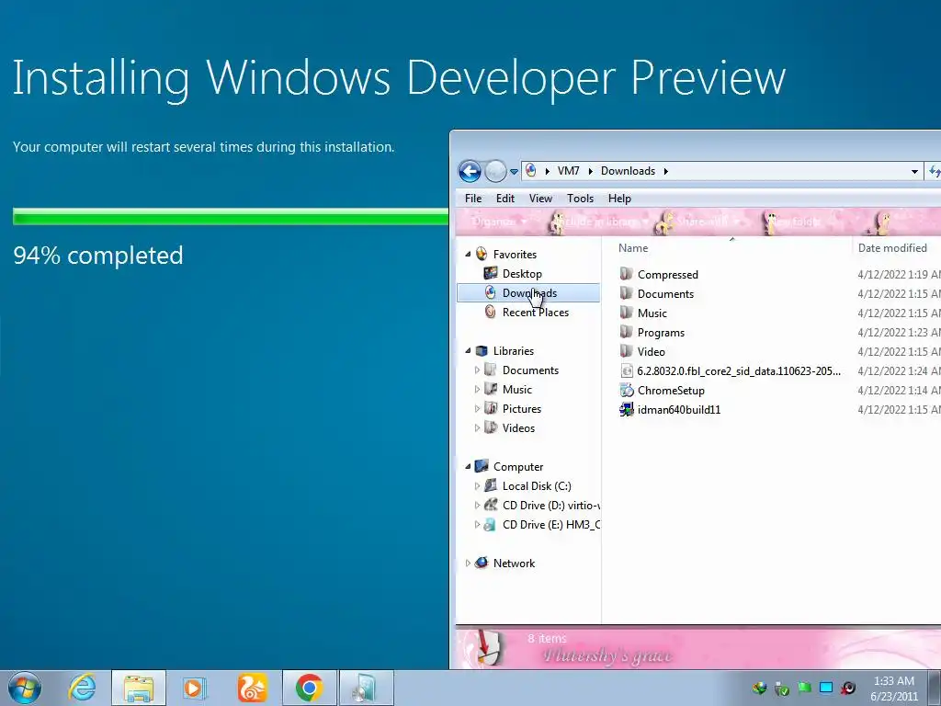Open the File menu
The width and height of the screenshot is (941, 706).
(x=473, y=199)
